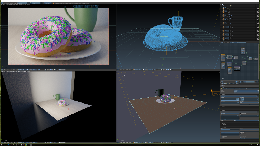The height and width of the screenshot is (146, 260).
Task: Open the outliner Search menu
Action: [228, 42]
